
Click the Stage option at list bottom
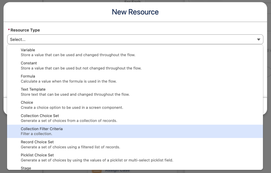pyautogui.click(x=135, y=167)
